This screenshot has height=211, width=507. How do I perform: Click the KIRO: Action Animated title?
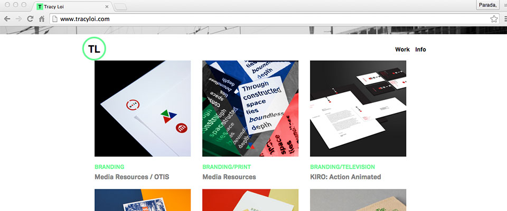coord(345,177)
